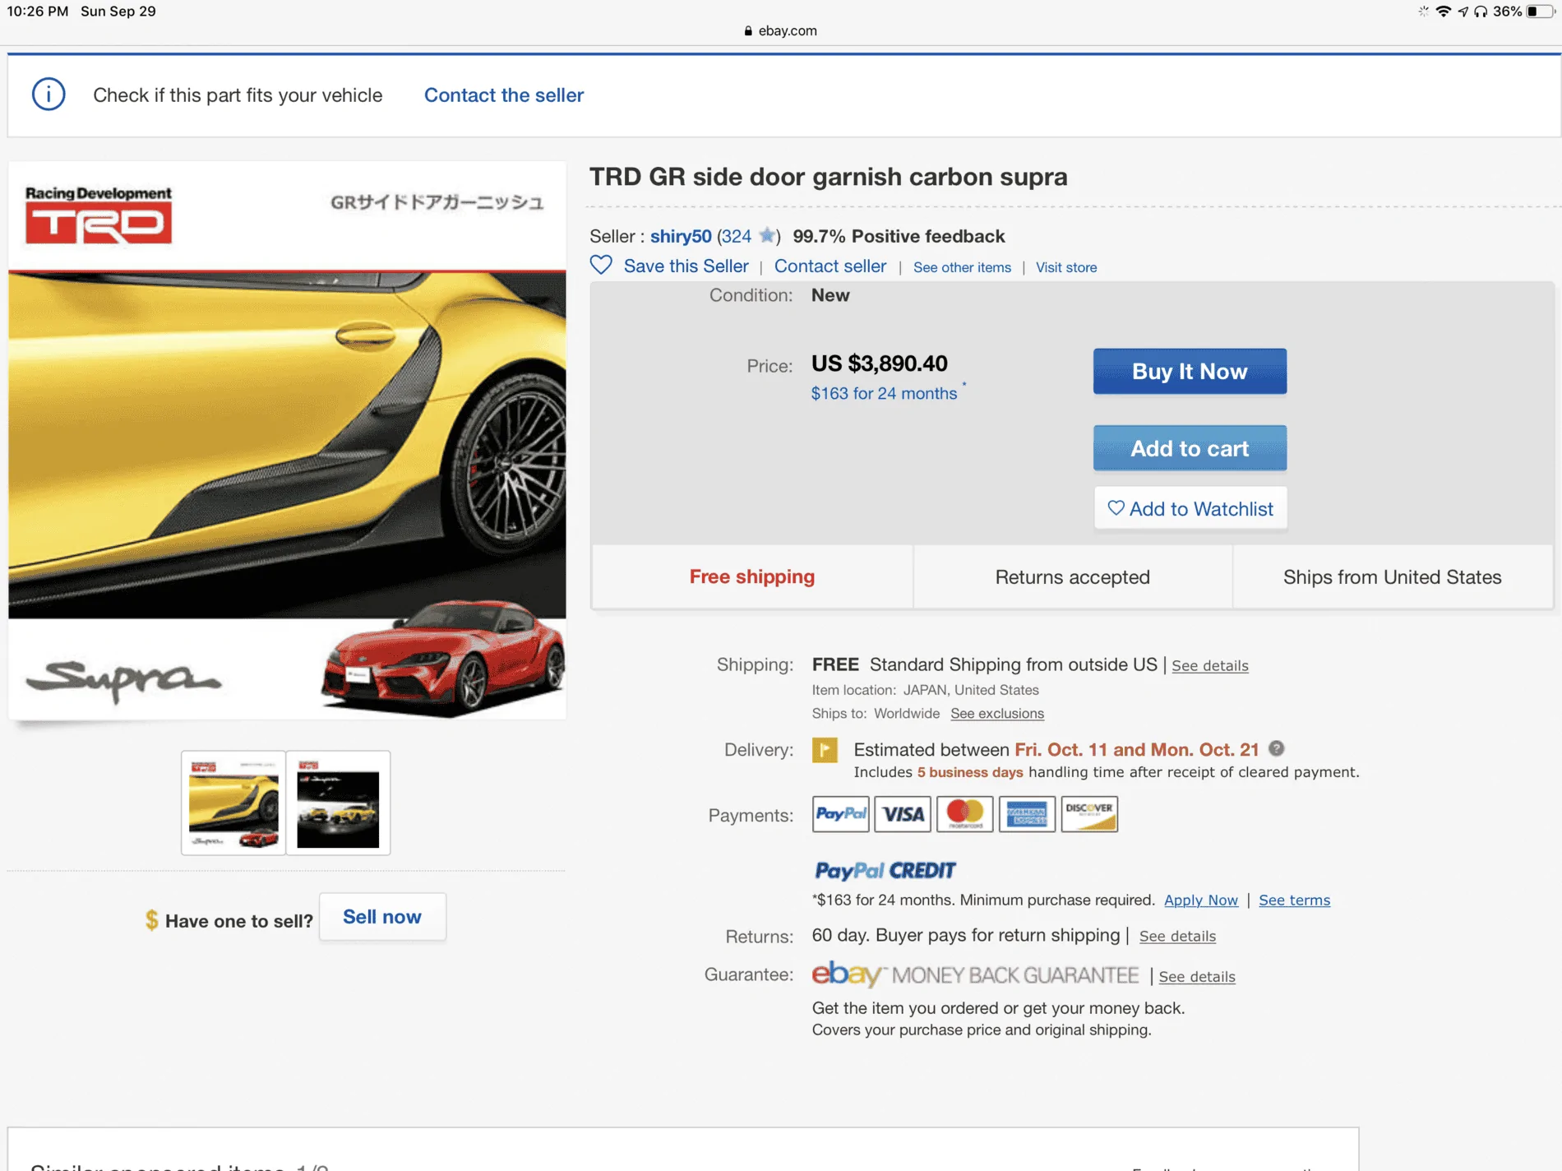The image size is (1562, 1171).
Task: Select the Mastercard payment icon
Action: coord(965,814)
